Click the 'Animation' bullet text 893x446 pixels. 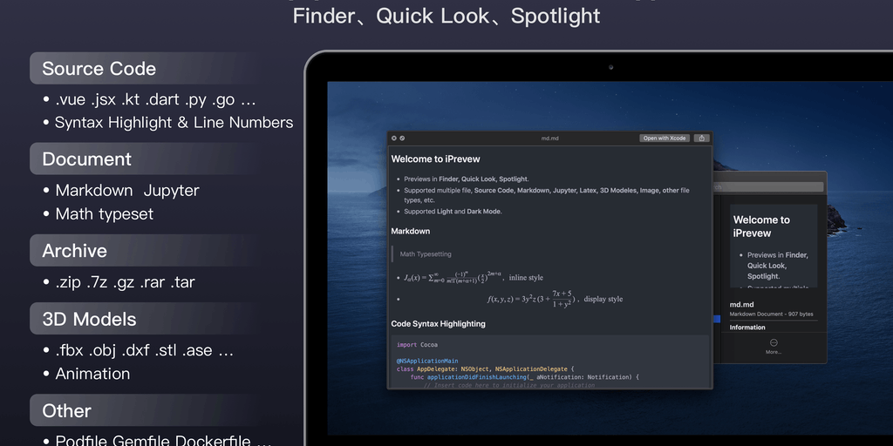coord(92,374)
